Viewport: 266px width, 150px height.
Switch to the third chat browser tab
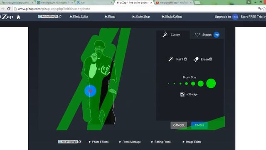[x=94, y=2]
